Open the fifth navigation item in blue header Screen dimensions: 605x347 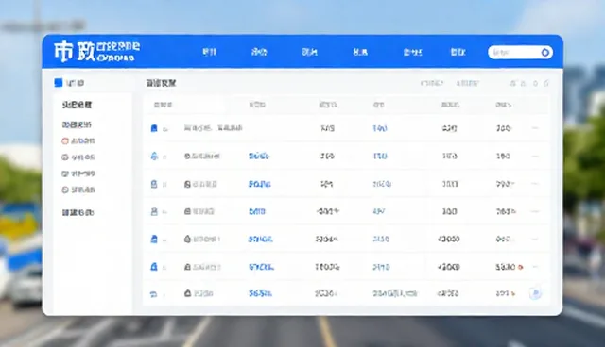pos(412,52)
